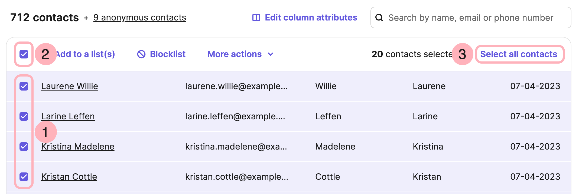Toggle the Kristan Cottle row checkbox
The width and height of the screenshot is (579, 194).
point(24,177)
